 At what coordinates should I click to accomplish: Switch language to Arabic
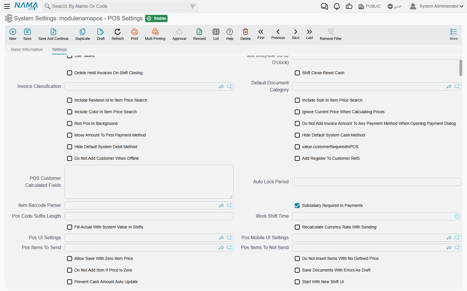point(395,6)
